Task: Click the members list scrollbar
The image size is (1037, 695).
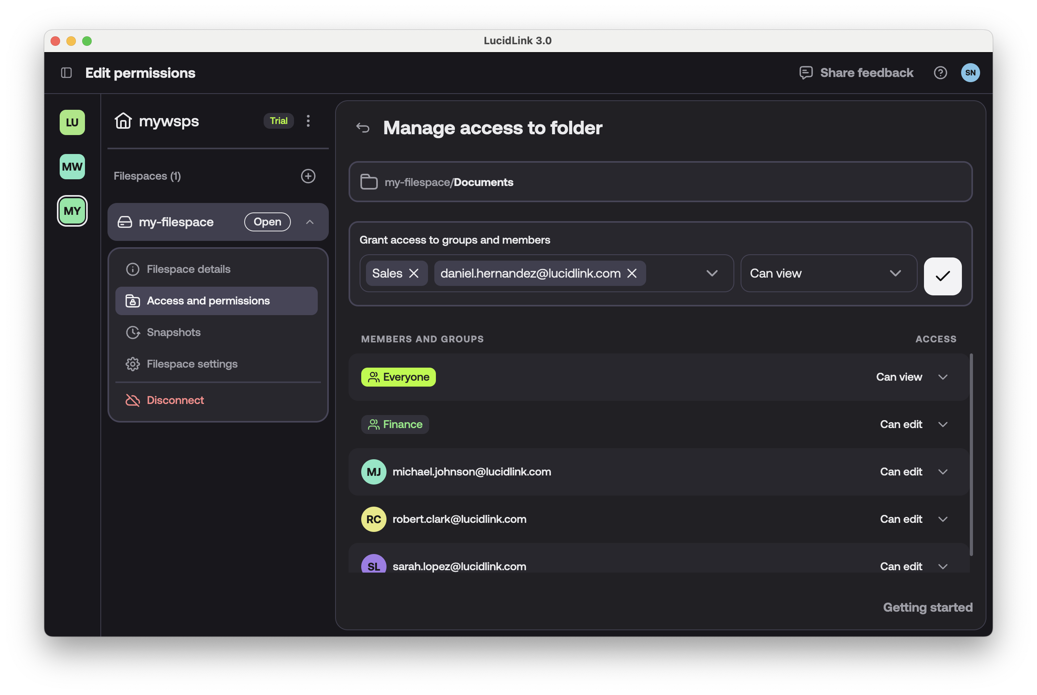Action: click(x=971, y=455)
